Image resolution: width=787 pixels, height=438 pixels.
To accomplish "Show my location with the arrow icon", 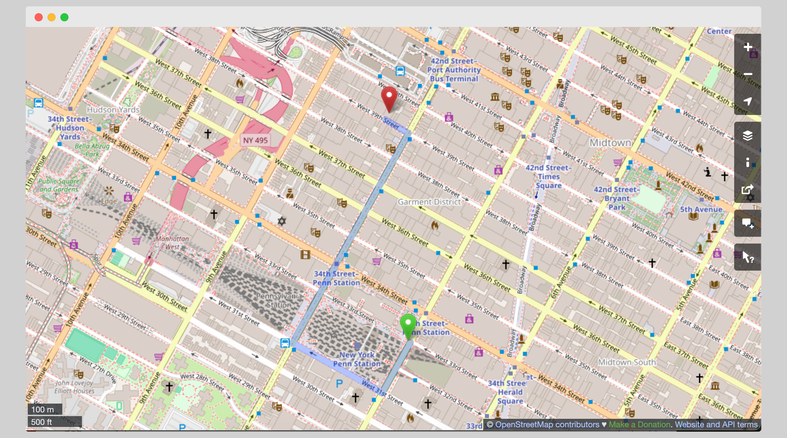I will 748,101.
